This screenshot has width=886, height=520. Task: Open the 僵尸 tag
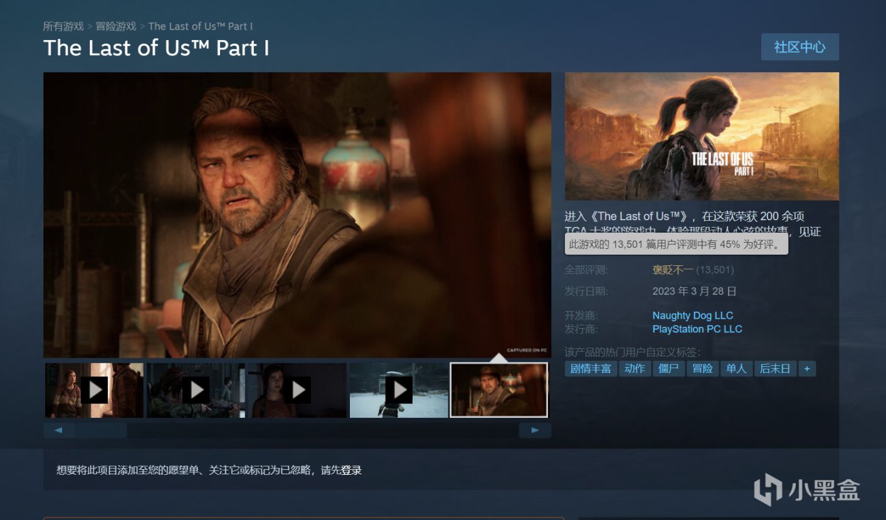click(x=668, y=369)
